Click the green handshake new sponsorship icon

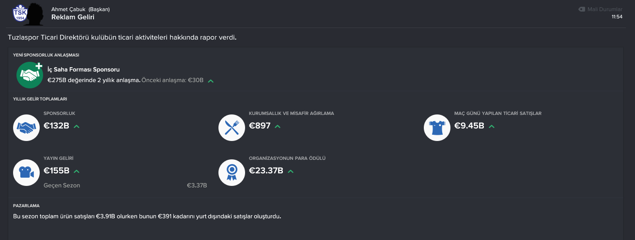pyautogui.click(x=30, y=74)
